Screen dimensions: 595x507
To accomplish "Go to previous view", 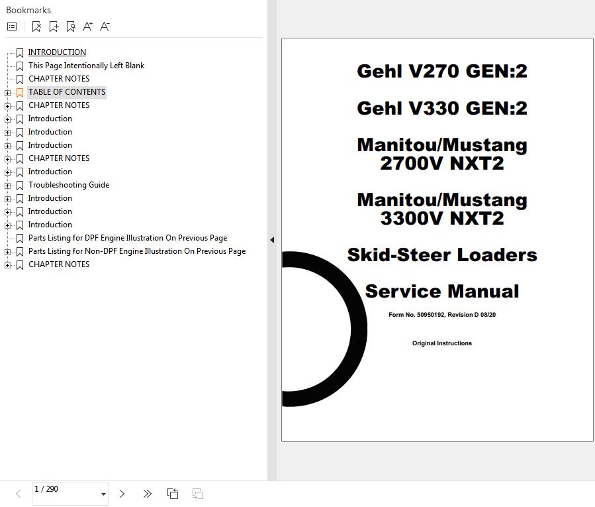I will 173,494.
